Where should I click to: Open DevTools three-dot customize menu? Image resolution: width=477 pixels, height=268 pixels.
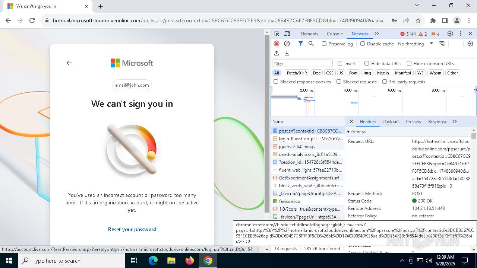click(461, 33)
